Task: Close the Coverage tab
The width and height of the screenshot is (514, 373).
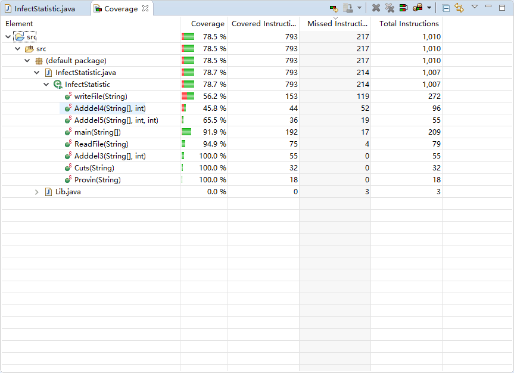Action: click(x=145, y=8)
